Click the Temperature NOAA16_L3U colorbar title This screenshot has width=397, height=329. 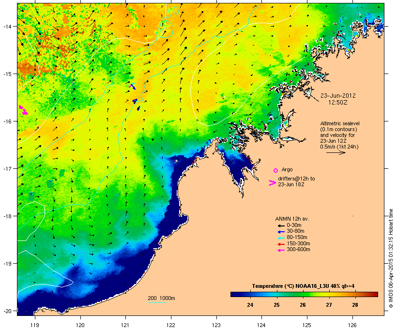(x=303, y=286)
